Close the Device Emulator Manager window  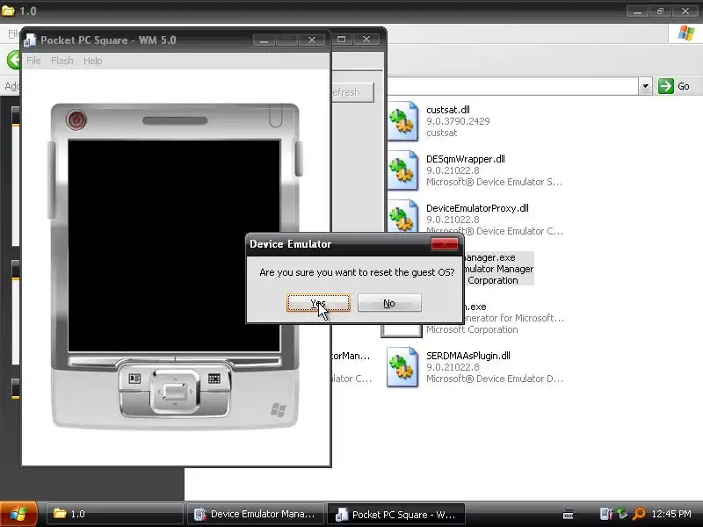[366, 40]
